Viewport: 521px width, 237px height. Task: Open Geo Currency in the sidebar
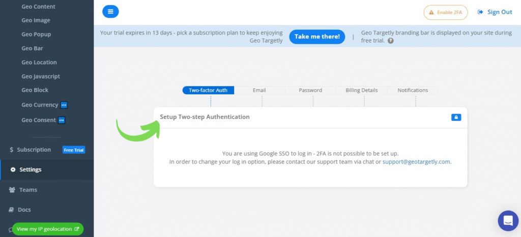40,105
